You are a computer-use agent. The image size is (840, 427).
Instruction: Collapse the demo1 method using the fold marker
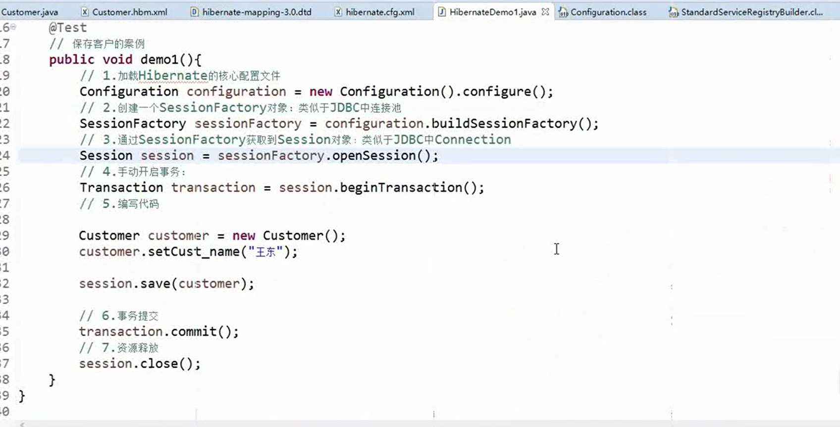point(13,27)
